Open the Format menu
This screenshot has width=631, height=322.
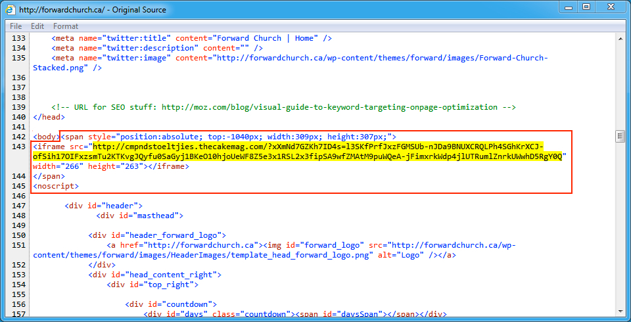(66, 26)
